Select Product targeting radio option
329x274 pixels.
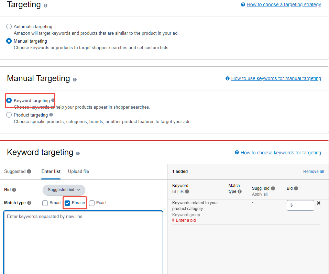pos(9,115)
